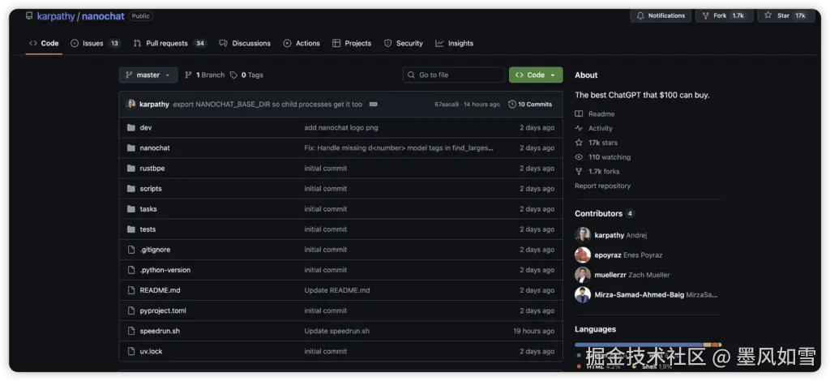View the 10 Commits history
Image resolution: width=830 pixels, height=381 pixels.
point(530,105)
